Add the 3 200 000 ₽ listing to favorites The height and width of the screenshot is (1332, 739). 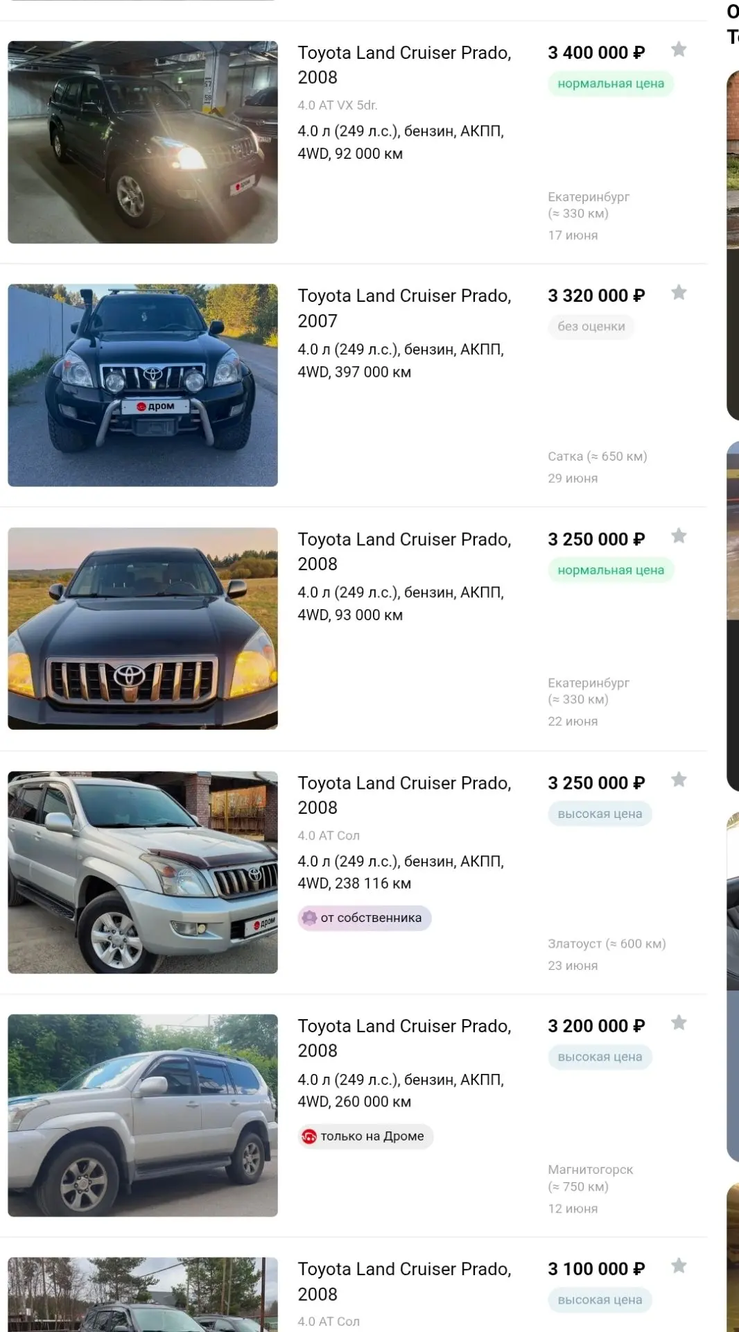point(679,1023)
